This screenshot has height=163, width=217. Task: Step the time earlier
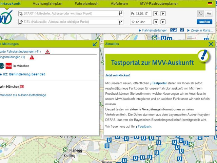click(x=156, y=22)
